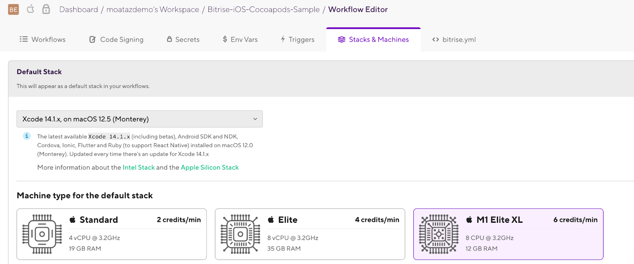Screen dimensions: 634x264
Task: Click the Code Signing pencil icon
Action: [x=93, y=39]
